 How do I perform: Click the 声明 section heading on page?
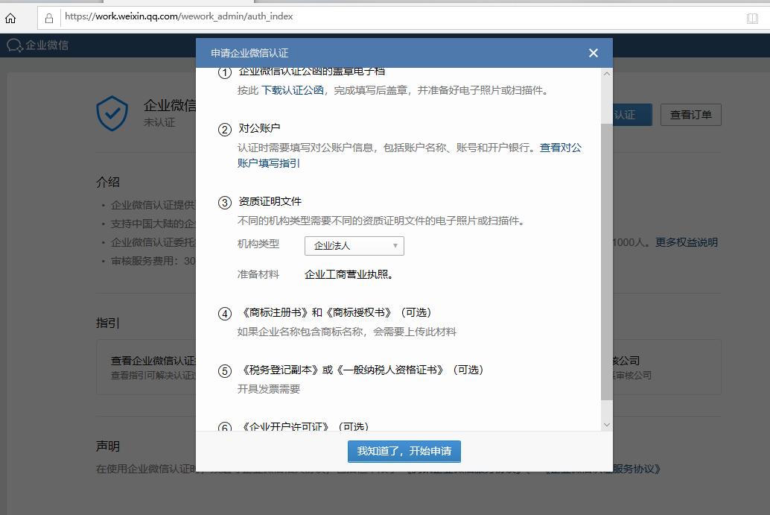(108, 446)
